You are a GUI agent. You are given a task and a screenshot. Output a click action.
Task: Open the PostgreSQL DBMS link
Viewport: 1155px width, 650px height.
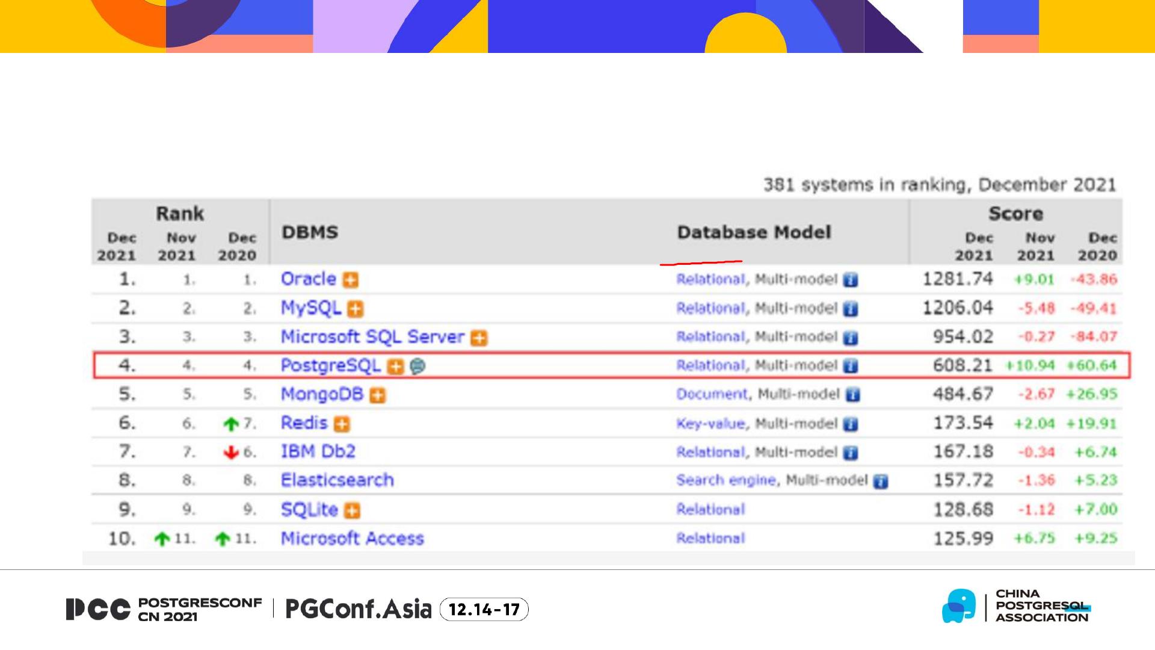(331, 366)
